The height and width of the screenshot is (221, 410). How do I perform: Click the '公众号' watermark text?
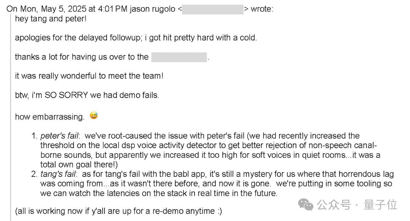pyautogui.click(x=334, y=205)
